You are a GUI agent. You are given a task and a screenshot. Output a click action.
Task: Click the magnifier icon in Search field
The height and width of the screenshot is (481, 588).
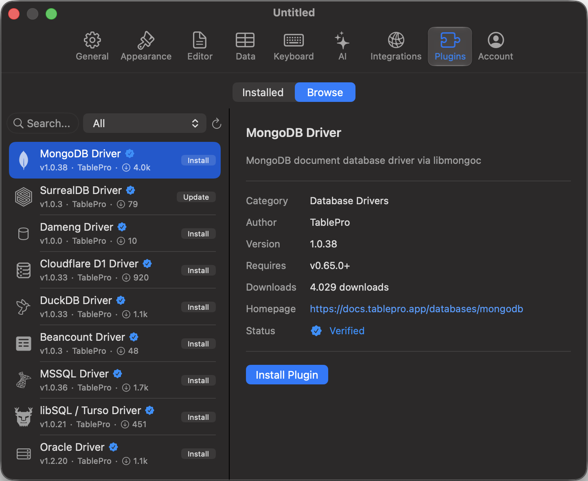[x=18, y=123]
